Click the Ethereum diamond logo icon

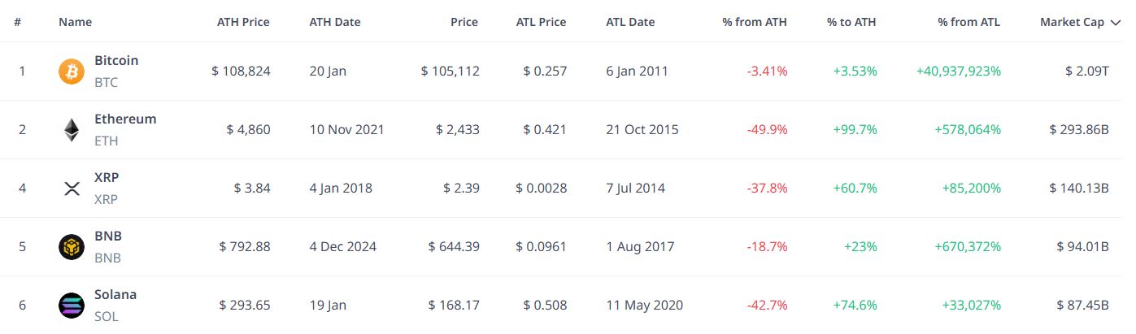72,130
